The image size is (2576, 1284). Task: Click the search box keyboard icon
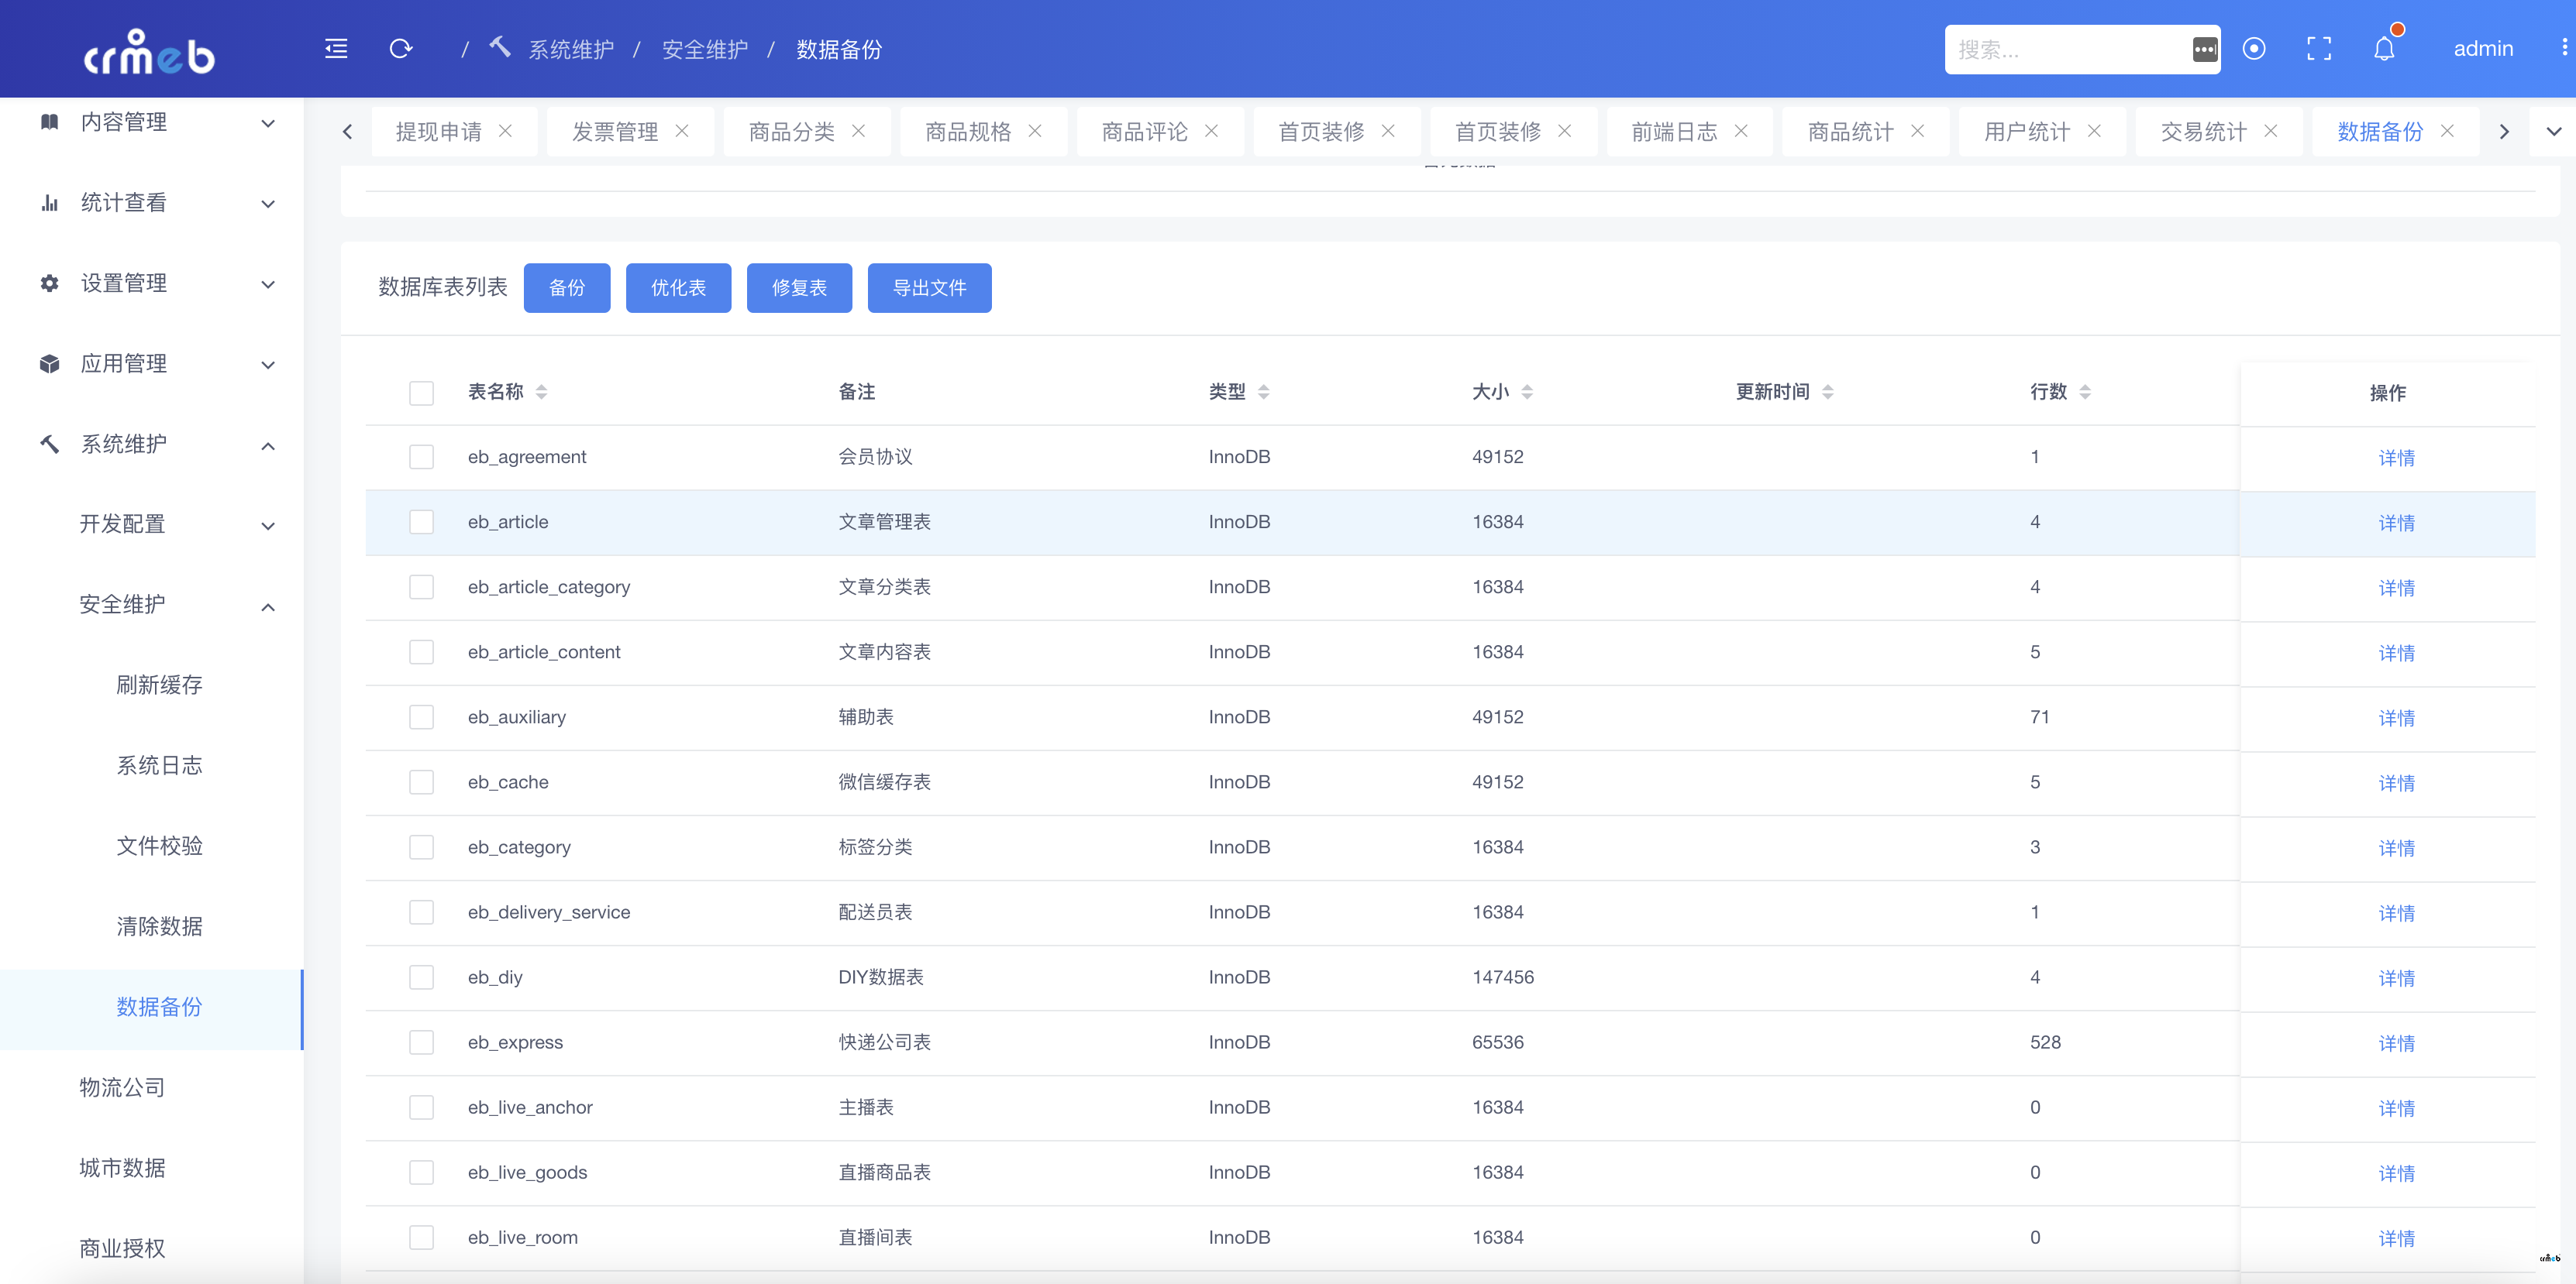pos(2204,50)
